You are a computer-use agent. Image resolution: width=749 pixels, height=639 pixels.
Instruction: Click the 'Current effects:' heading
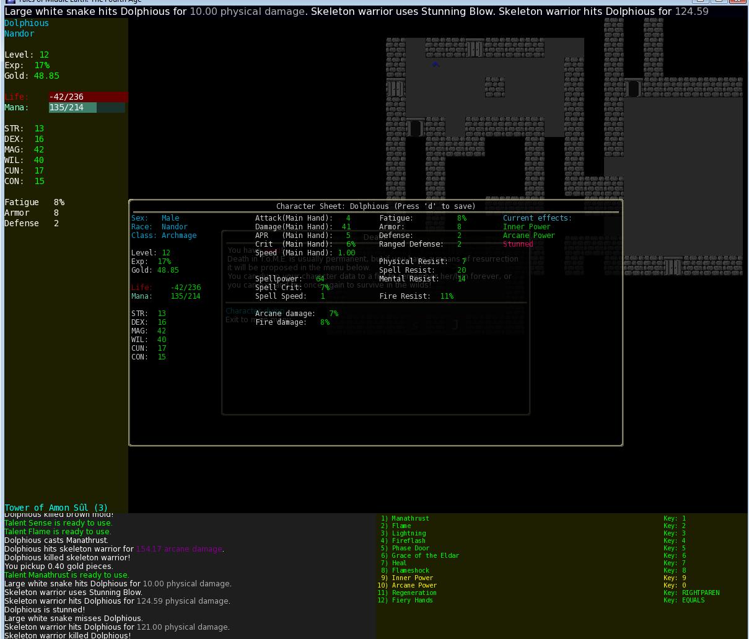[538, 218]
